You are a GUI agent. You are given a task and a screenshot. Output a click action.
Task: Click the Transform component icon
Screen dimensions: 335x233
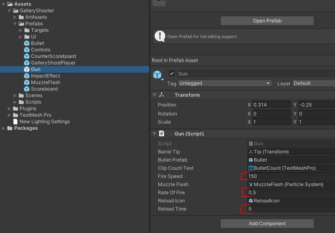162,95
